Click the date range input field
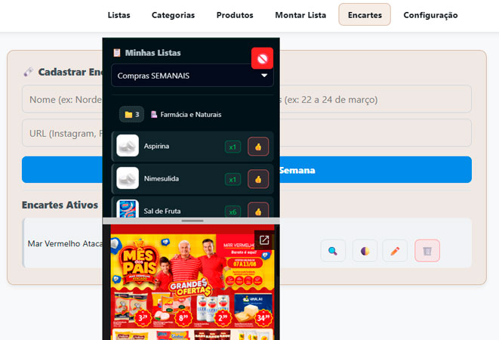The height and width of the screenshot is (340, 499). [375, 99]
